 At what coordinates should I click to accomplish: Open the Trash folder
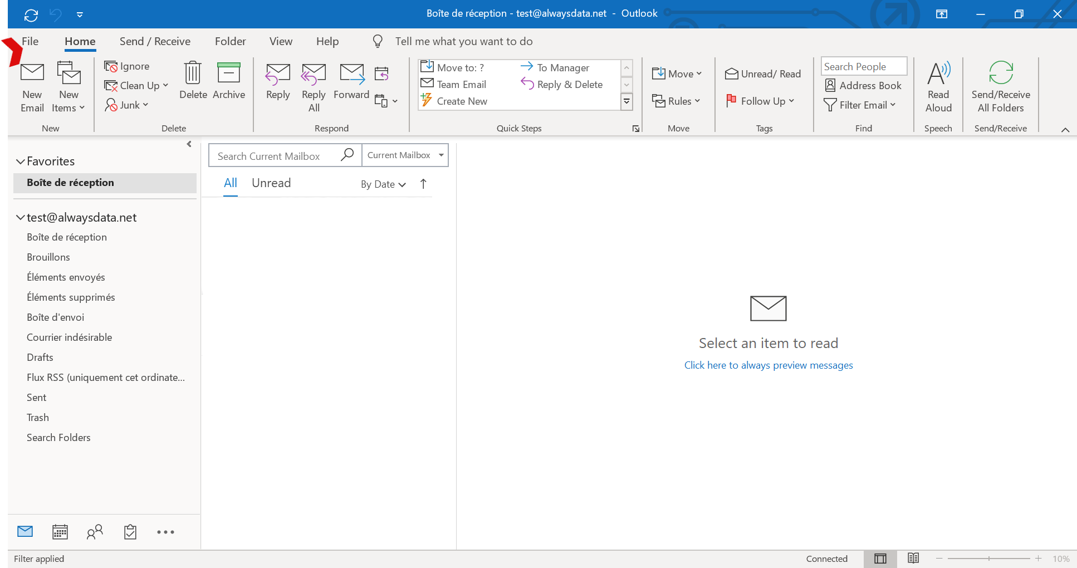pyautogui.click(x=38, y=418)
